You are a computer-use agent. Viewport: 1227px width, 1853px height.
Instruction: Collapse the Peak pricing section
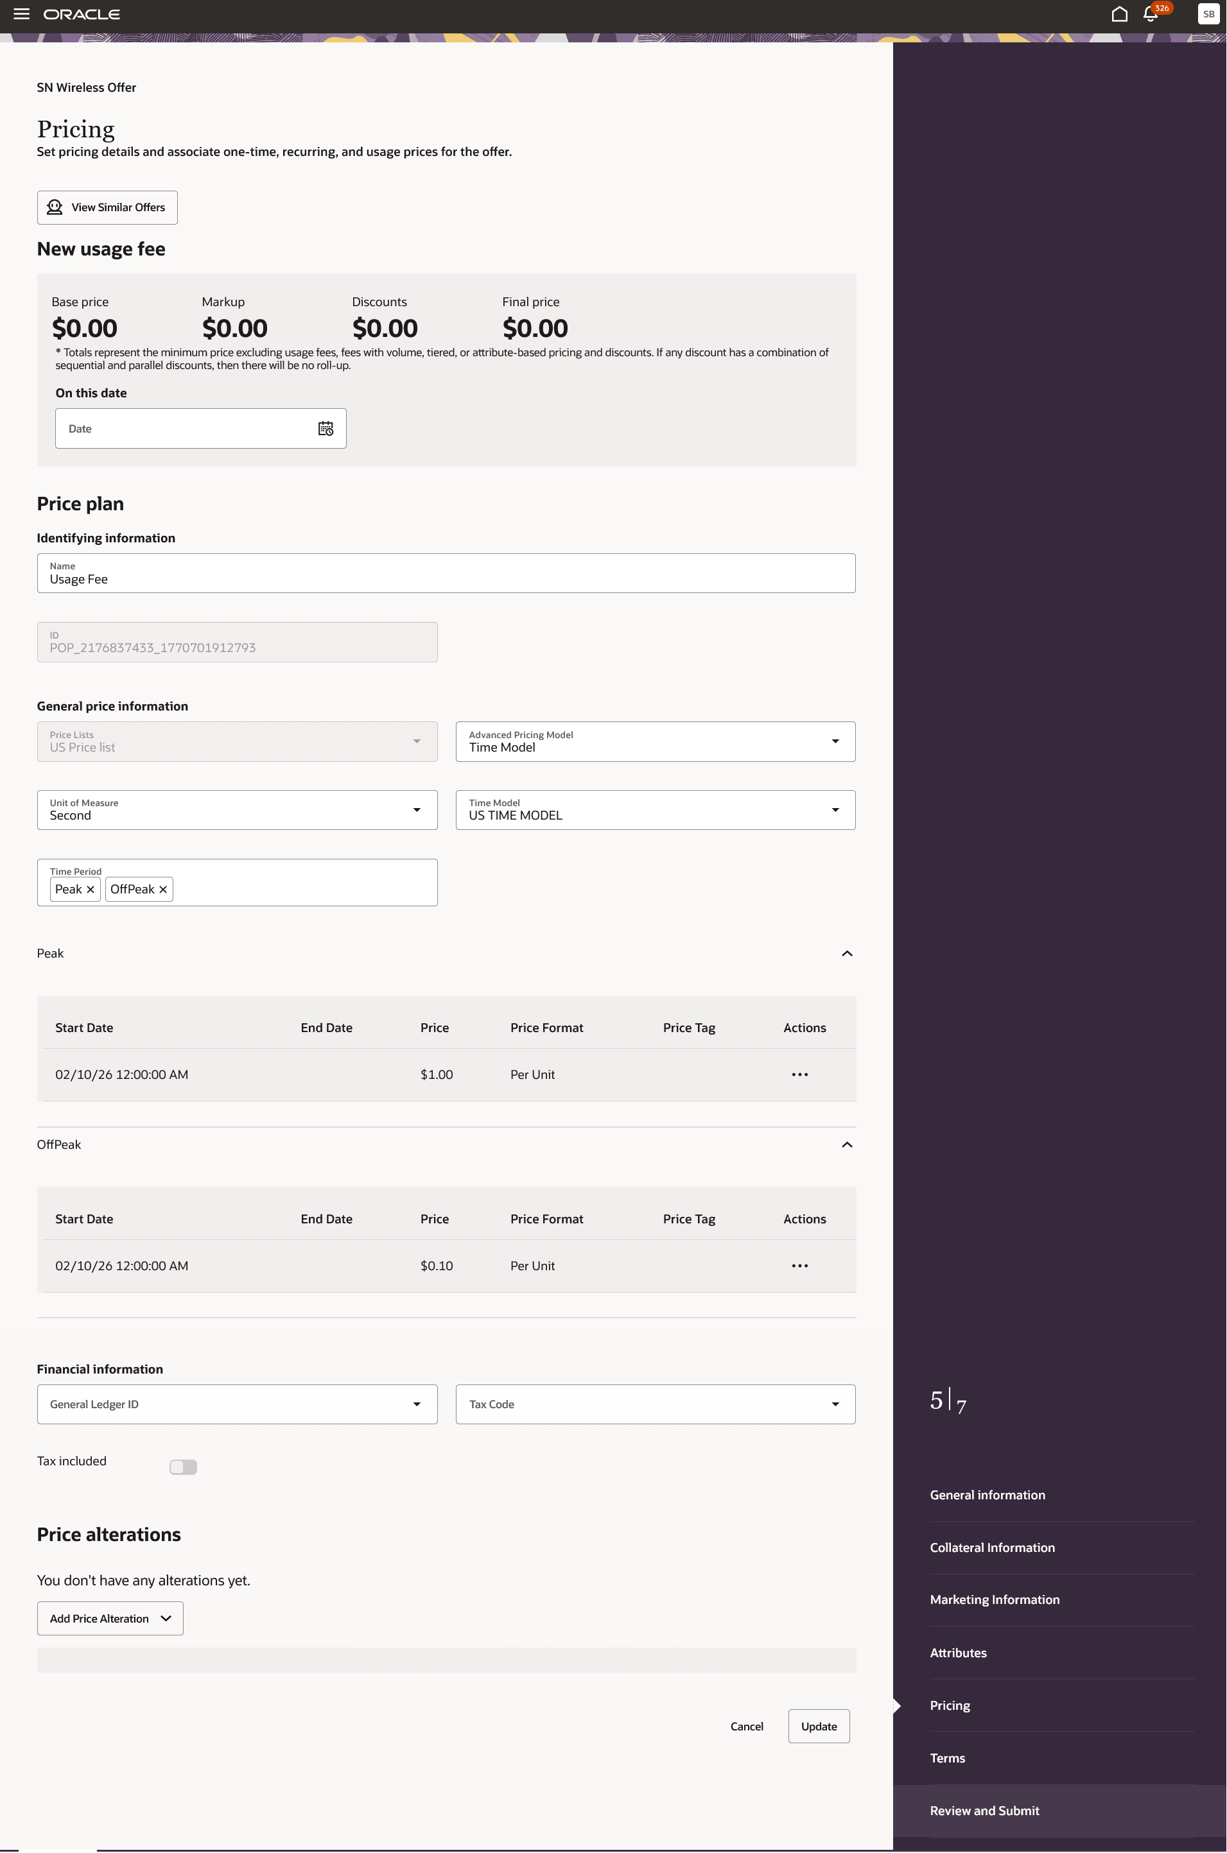click(847, 952)
